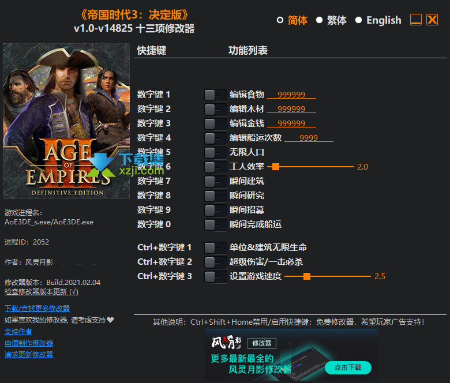This screenshot has height=383, width=450.
Task: Click the 数字键 1 hotkey label
Action: (x=154, y=95)
